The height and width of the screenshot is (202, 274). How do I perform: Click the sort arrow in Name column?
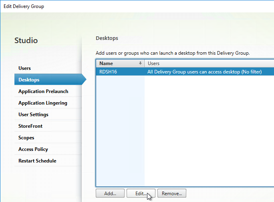coord(140,63)
